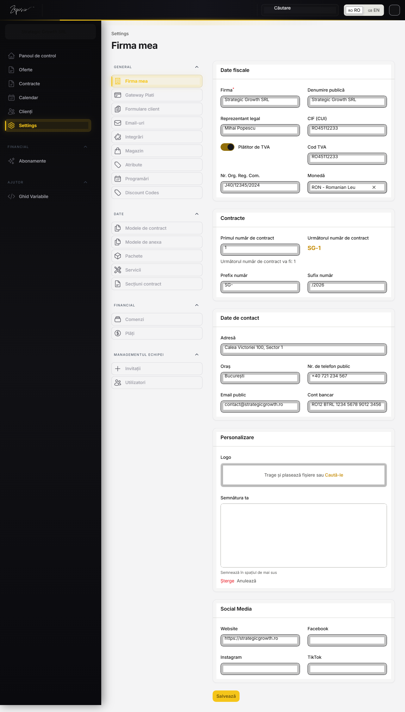
Task: Click the Settings breadcrumb
Action: point(120,34)
